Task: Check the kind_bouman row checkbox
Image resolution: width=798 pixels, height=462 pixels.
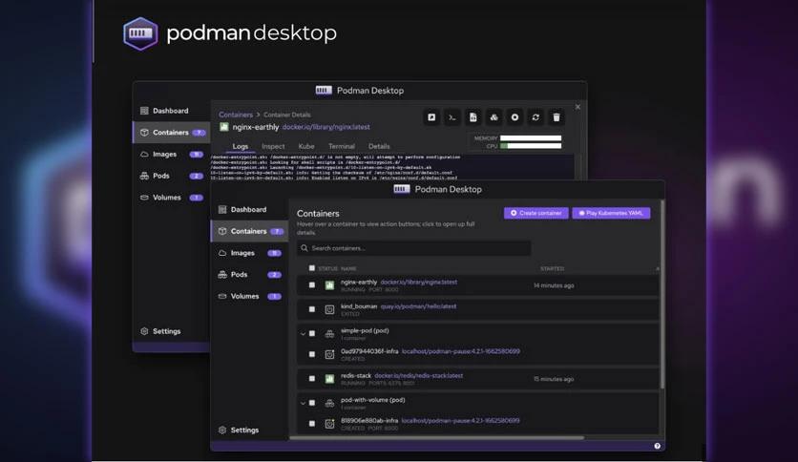Action: pyautogui.click(x=312, y=309)
